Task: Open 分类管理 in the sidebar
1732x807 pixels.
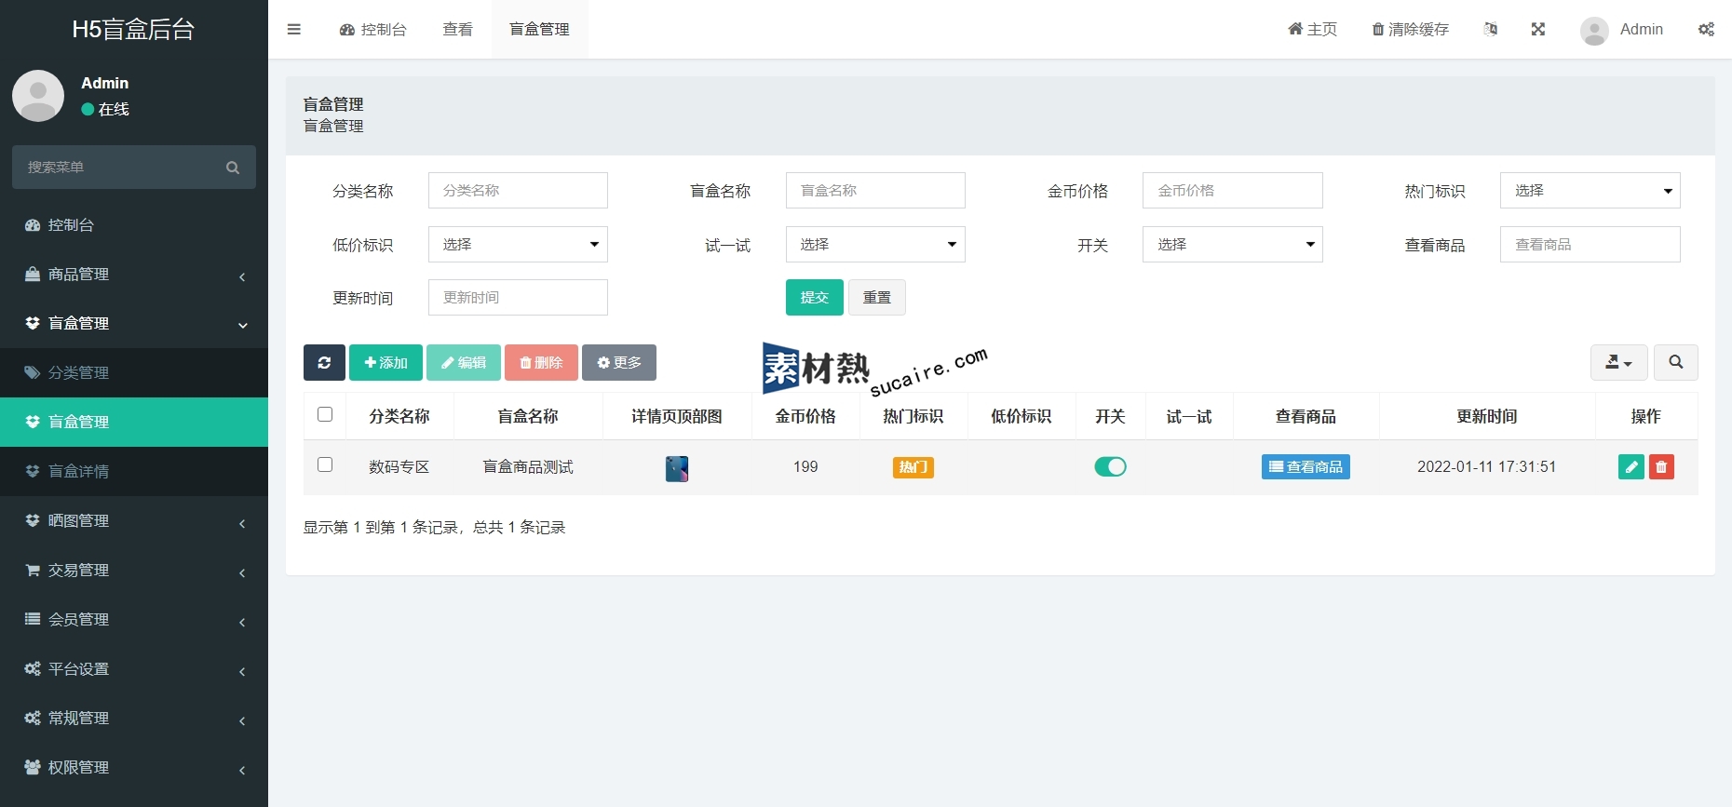Action: click(134, 372)
